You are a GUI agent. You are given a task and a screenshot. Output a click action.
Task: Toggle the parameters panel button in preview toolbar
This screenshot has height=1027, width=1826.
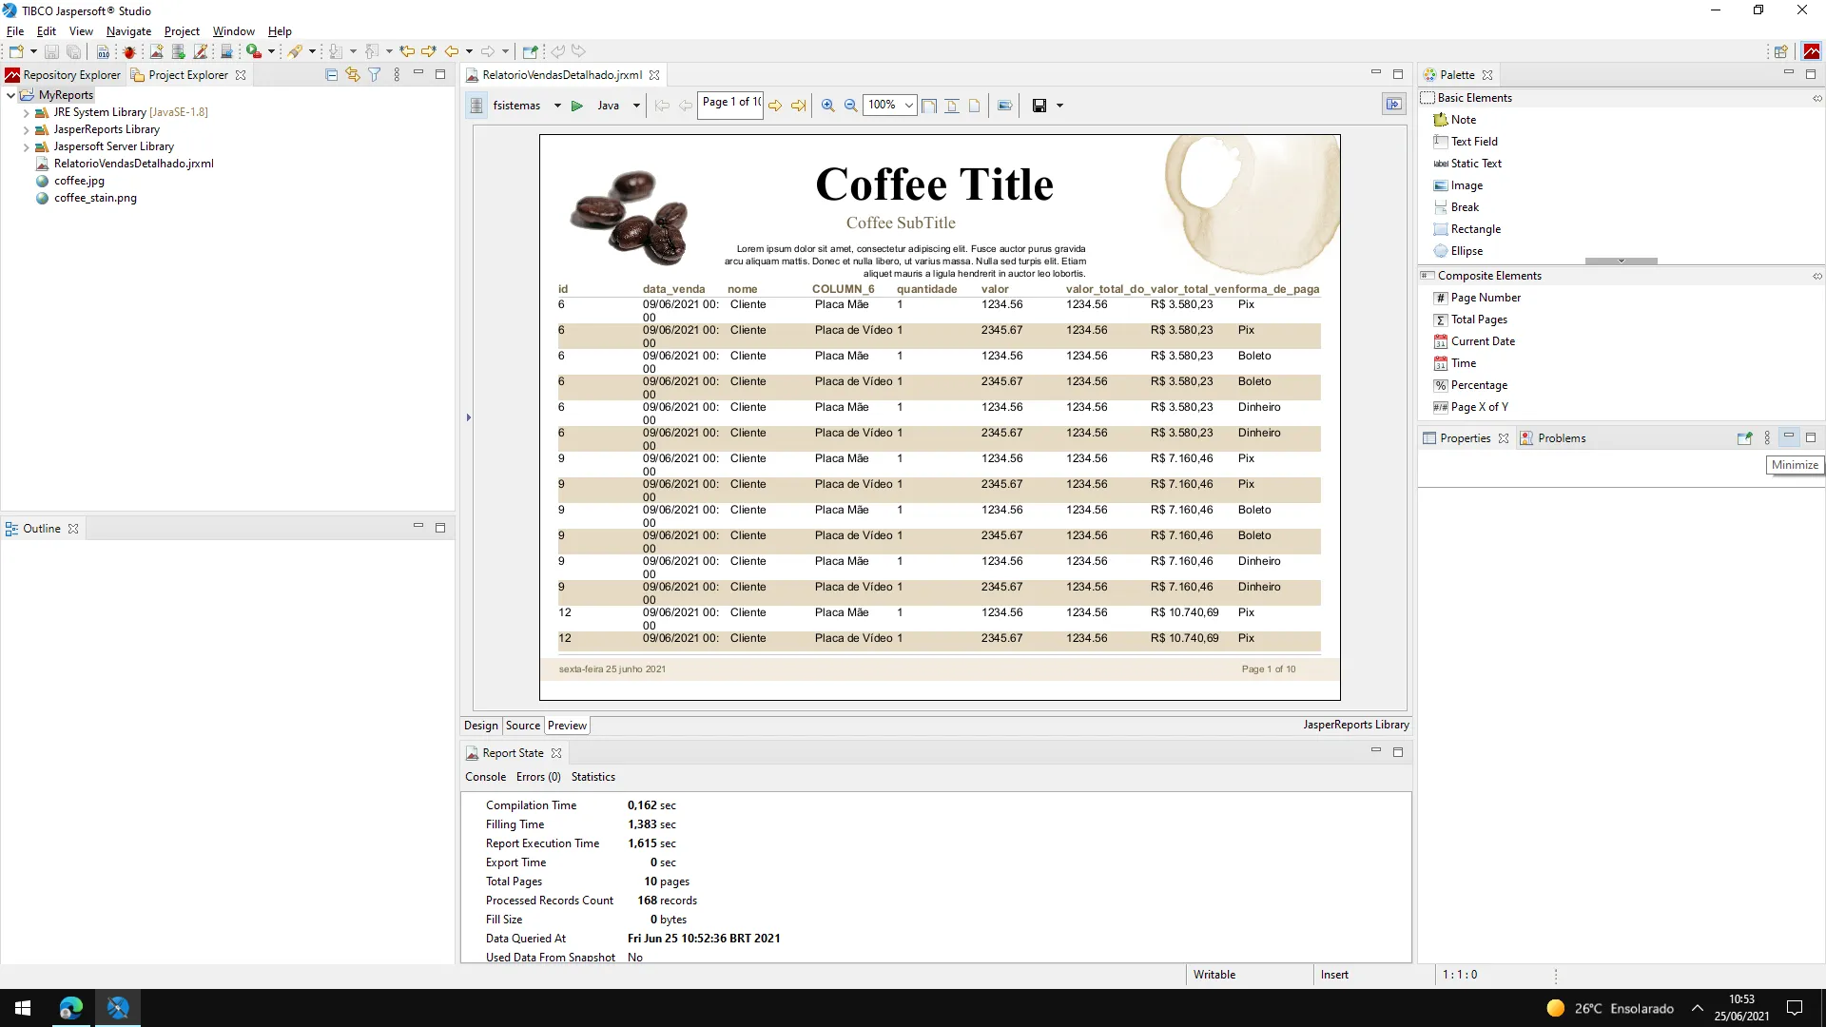1393,105
